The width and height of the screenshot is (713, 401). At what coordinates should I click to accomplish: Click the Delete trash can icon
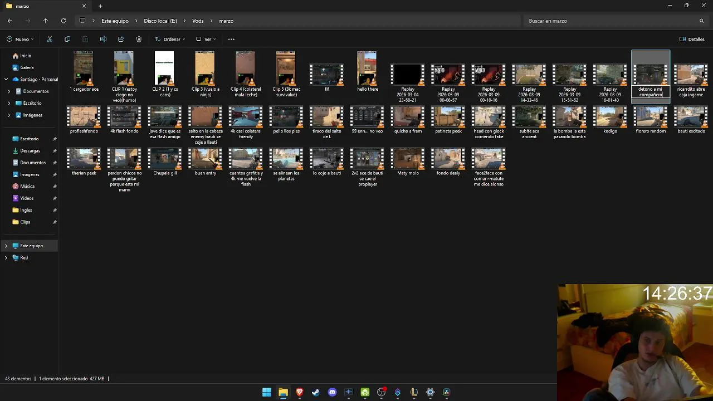[x=139, y=39]
